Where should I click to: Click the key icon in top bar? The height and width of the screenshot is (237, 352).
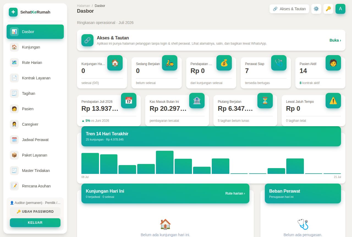pyautogui.click(x=328, y=9)
